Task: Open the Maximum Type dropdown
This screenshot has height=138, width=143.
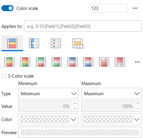Action: 111,93
